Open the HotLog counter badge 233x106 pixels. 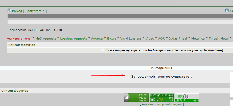point(187,98)
